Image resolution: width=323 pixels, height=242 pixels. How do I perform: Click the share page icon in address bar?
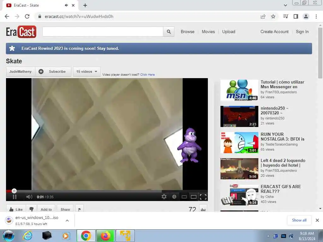(263, 16)
